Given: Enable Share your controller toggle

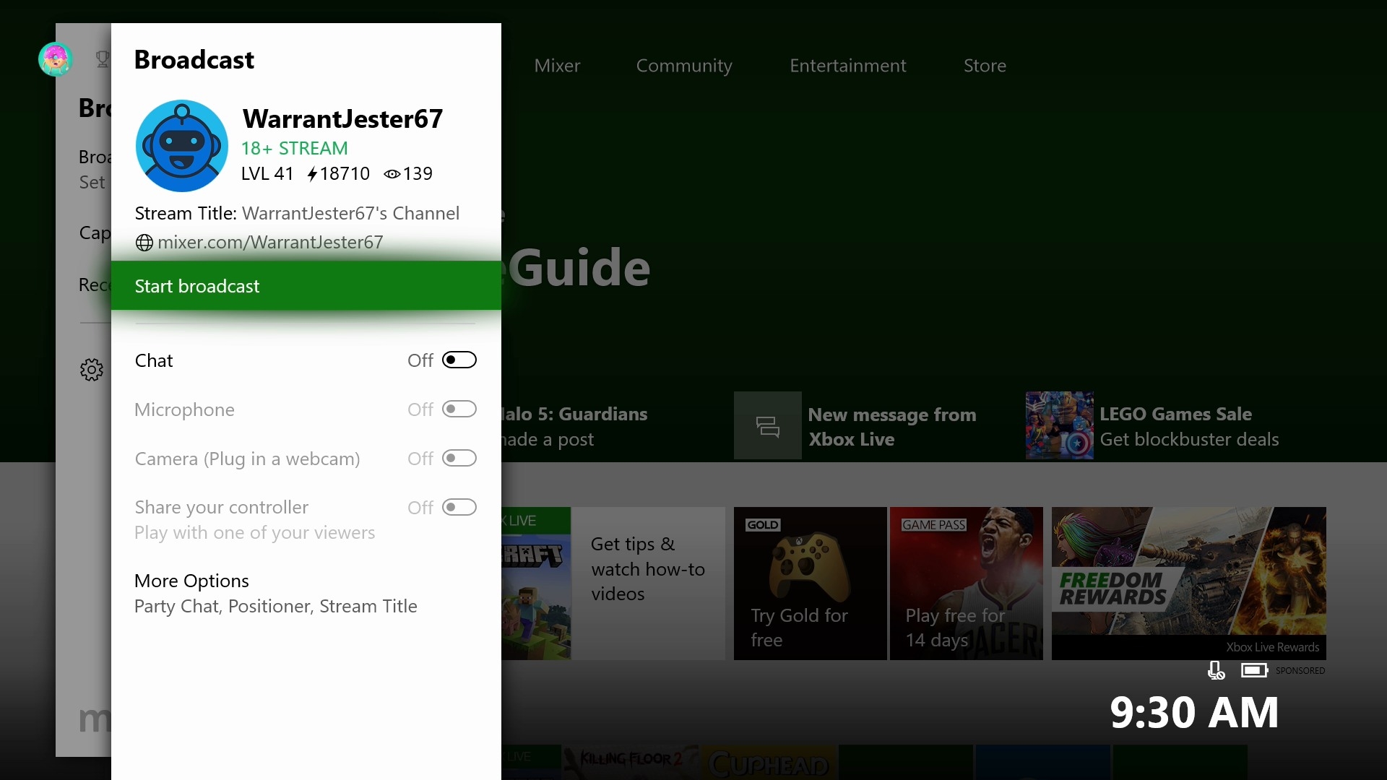Looking at the screenshot, I should tap(458, 507).
